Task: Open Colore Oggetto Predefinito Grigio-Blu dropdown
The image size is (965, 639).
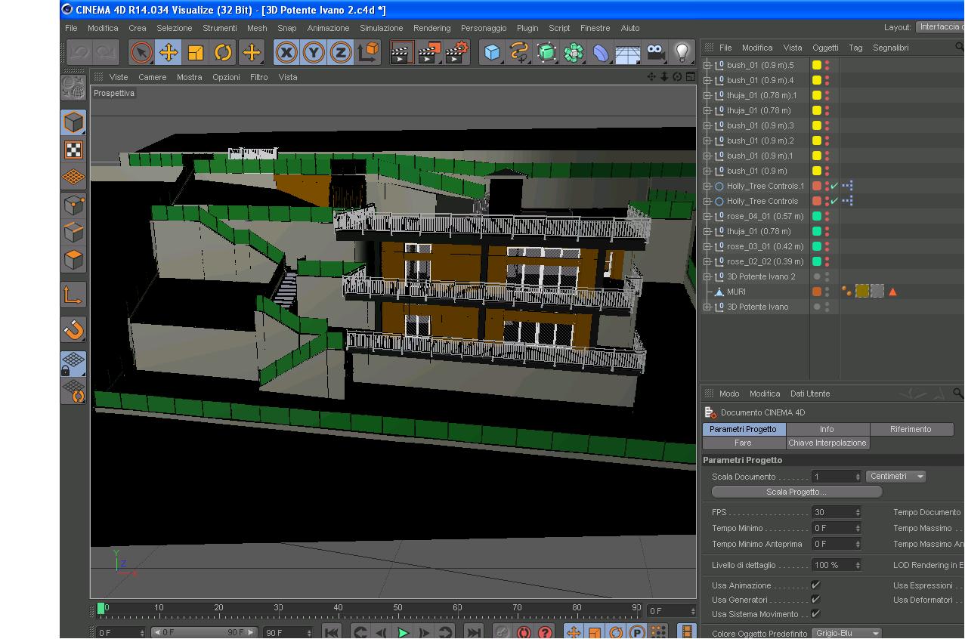Action: coord(846,633)
